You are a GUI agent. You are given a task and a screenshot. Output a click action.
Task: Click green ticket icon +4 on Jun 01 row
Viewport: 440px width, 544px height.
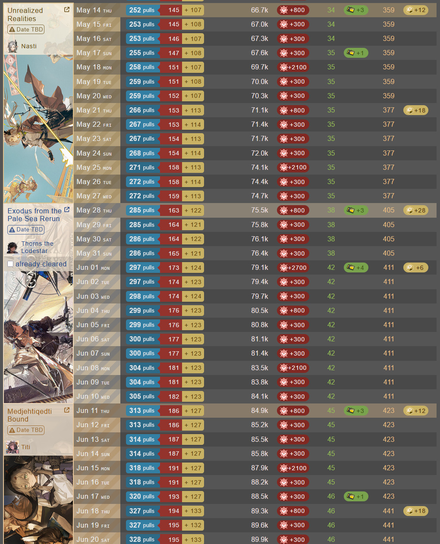pos(350,268)
